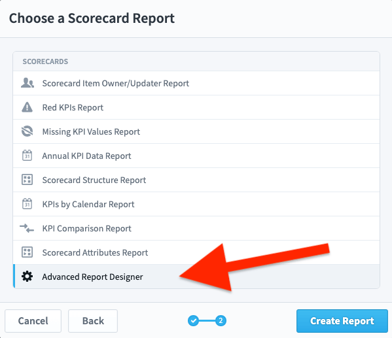Click the completed step one checkmark indicator

193,320
